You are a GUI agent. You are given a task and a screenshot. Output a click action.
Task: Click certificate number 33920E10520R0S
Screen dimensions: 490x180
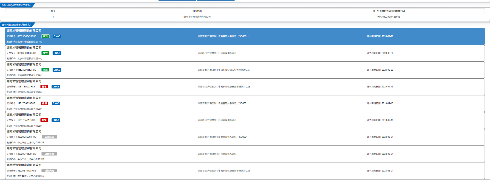point(27,154)
